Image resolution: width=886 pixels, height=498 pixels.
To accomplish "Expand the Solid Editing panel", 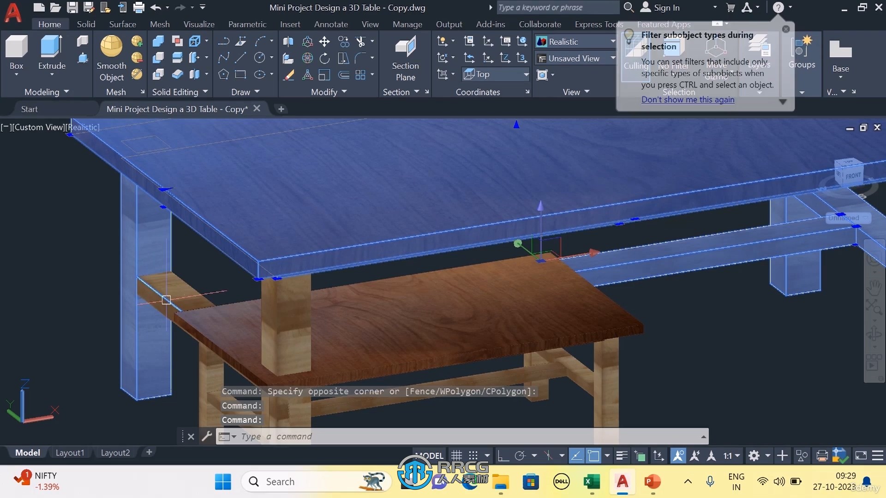I will click(x=180, y=92).
